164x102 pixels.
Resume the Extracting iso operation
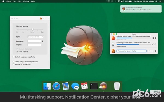point(153,44)
